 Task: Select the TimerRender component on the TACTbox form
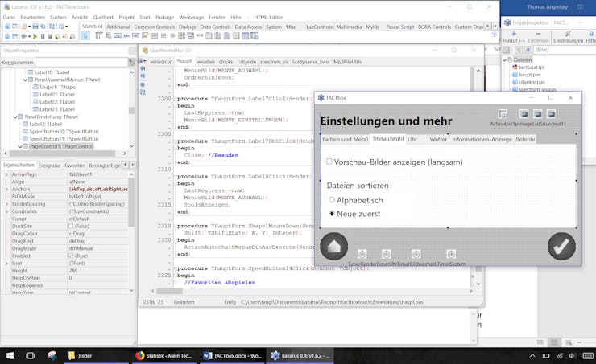(x=362, y=254)
